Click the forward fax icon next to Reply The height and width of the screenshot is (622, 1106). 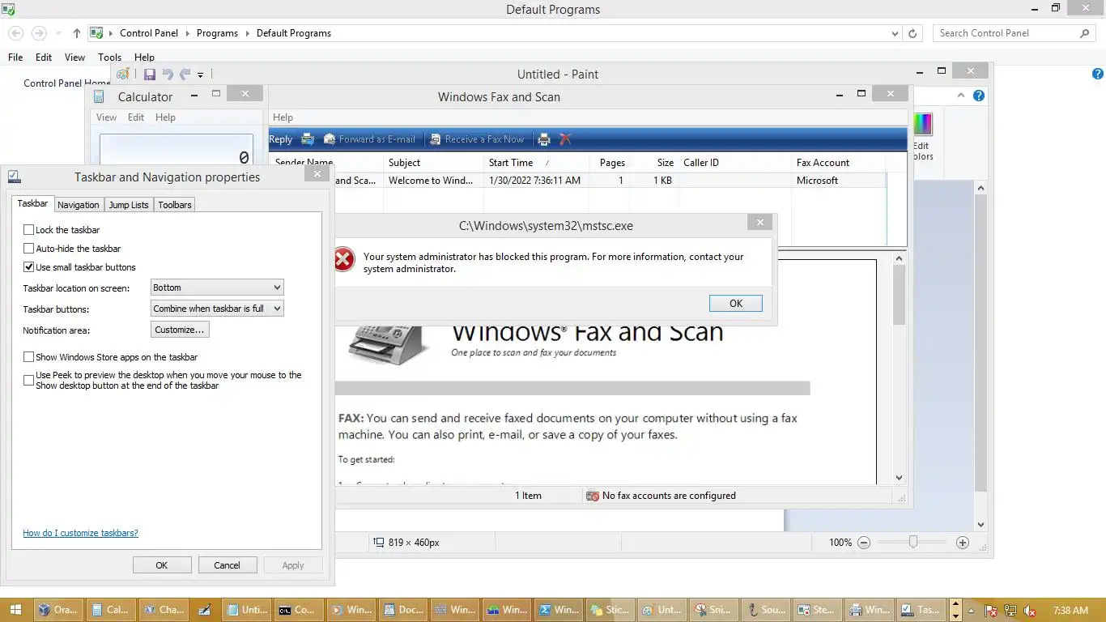coord(308,139)
